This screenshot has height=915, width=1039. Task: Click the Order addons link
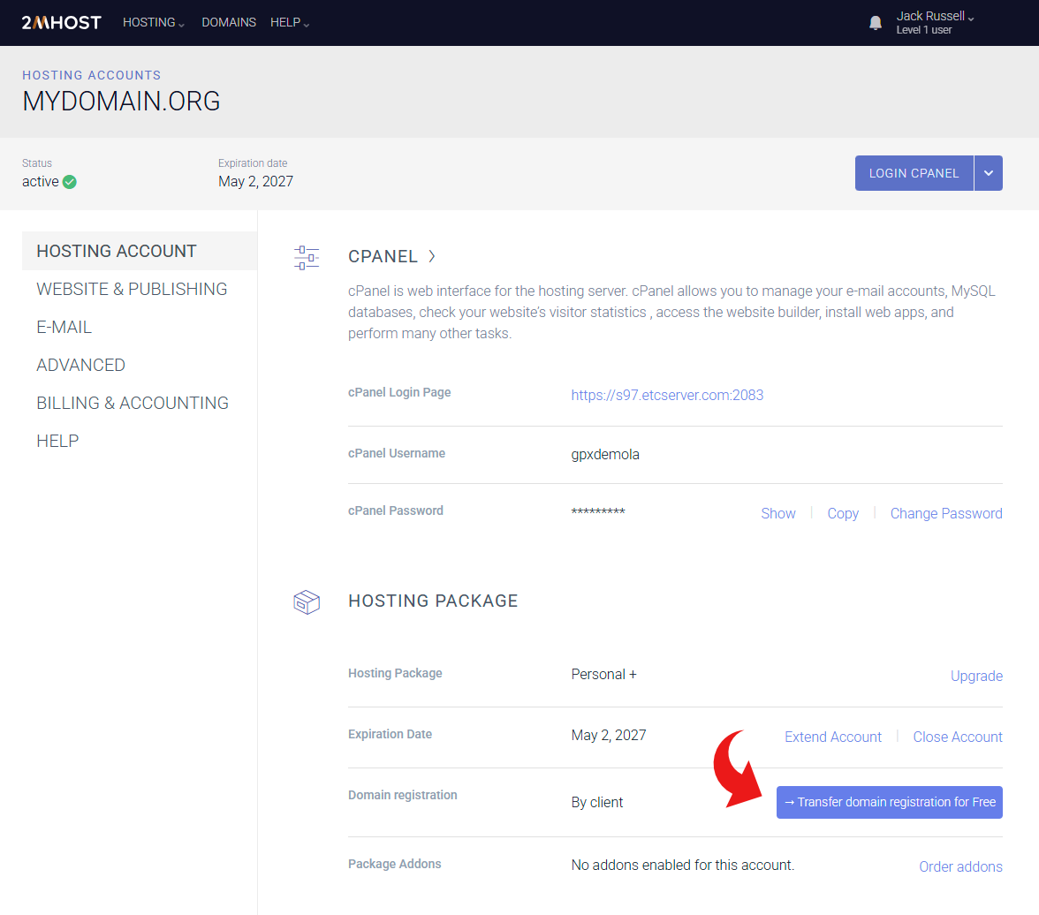tap(960, 866)
